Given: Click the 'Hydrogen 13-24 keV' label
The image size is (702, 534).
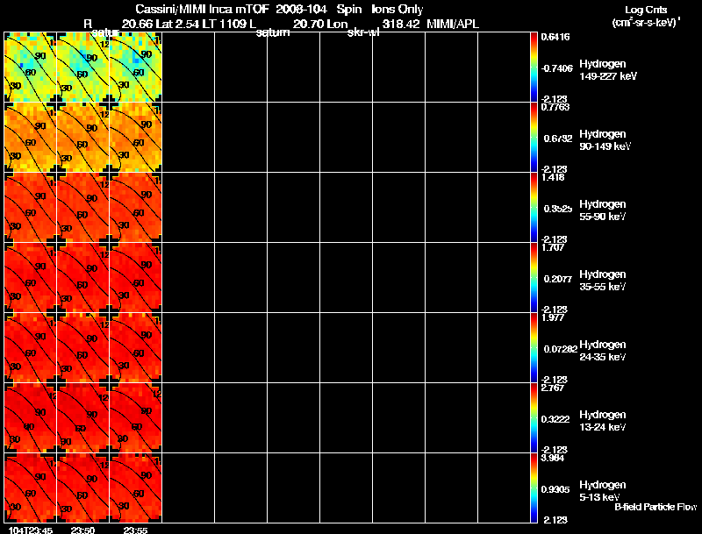Looking at the screenshot, I should point(603,421).
